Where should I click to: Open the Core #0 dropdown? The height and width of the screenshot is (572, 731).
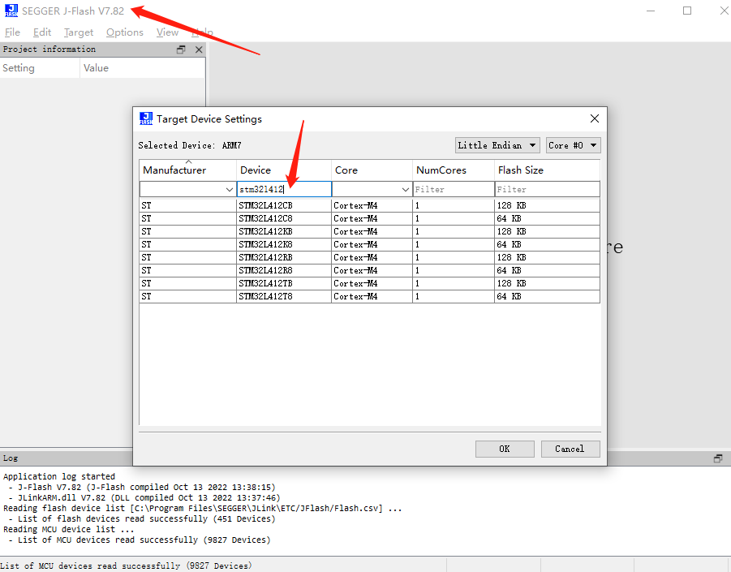coord(573,145)
